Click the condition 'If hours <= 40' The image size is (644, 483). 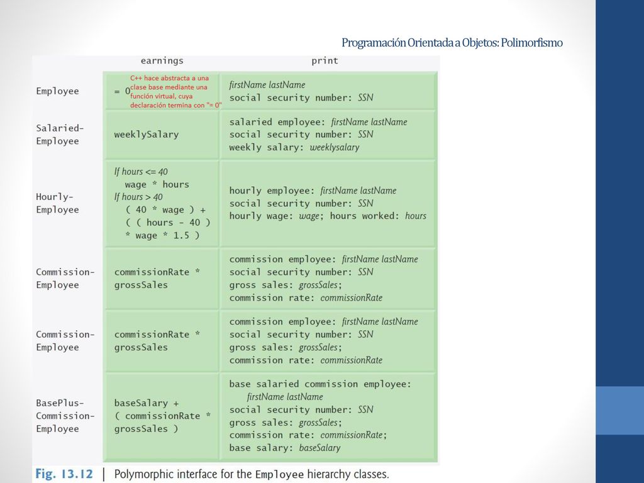pos(141,172)
